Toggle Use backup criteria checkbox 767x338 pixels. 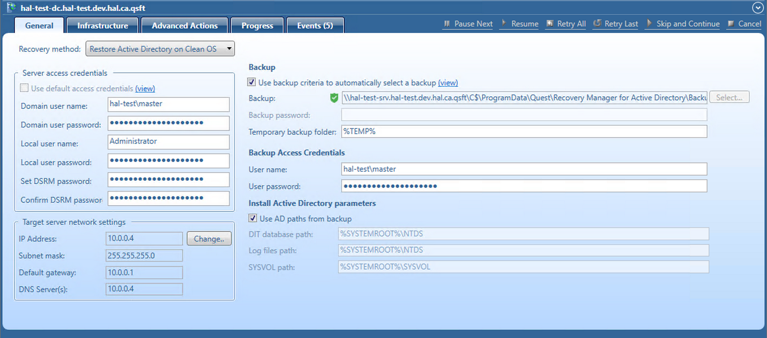coord(251,82)
